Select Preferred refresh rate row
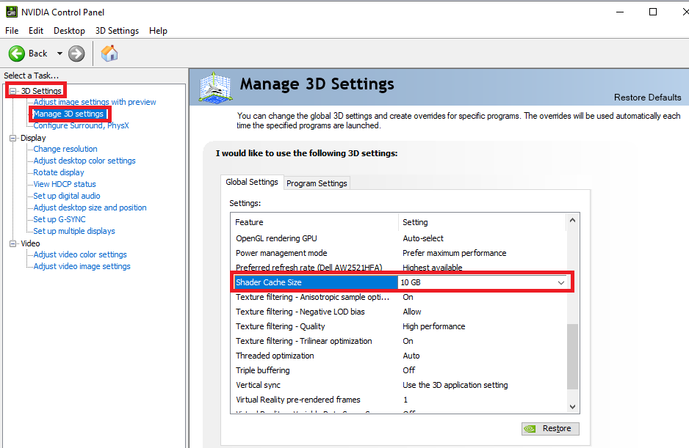 pos(398,267)
